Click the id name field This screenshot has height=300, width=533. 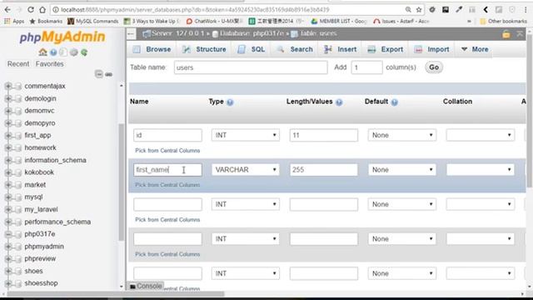[167, 135]
